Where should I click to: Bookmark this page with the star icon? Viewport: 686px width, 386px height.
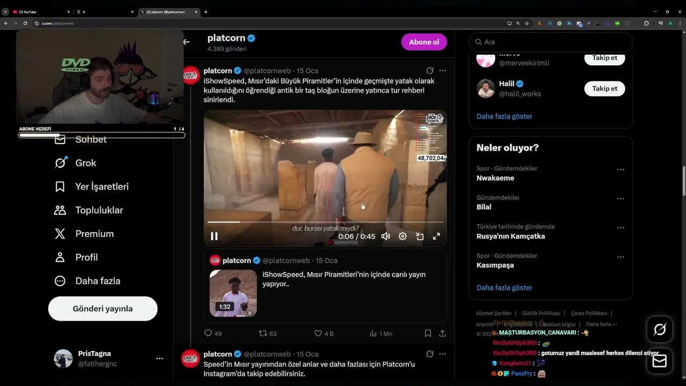tap(527, 24)
